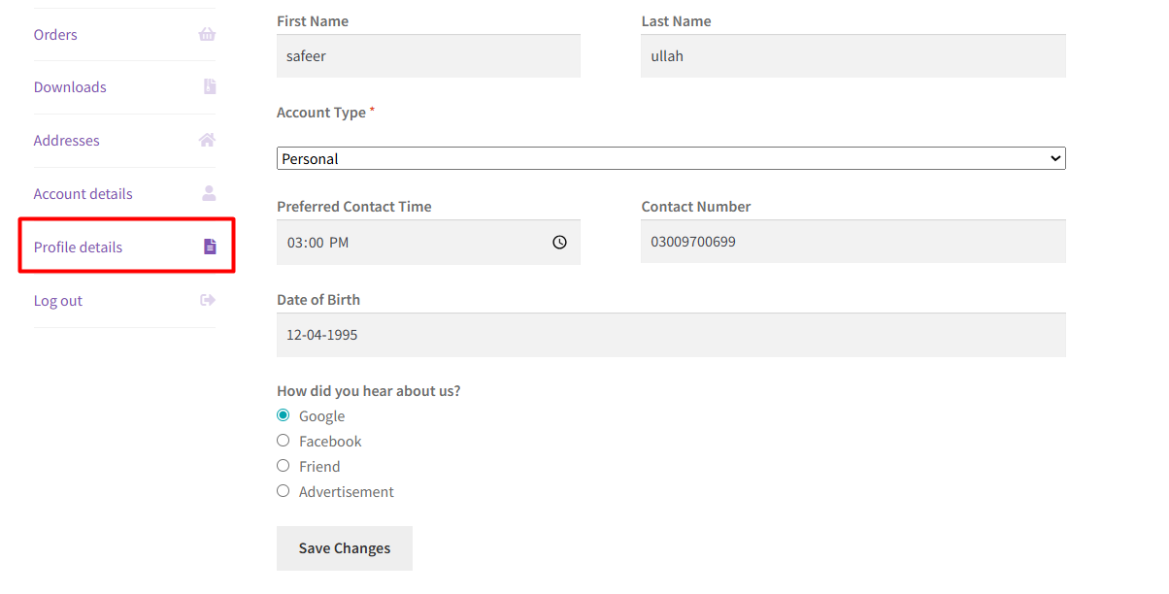Click the Log out arrow icon
Viewport: 1169px width, 594px height.
[x=208, y=300]
